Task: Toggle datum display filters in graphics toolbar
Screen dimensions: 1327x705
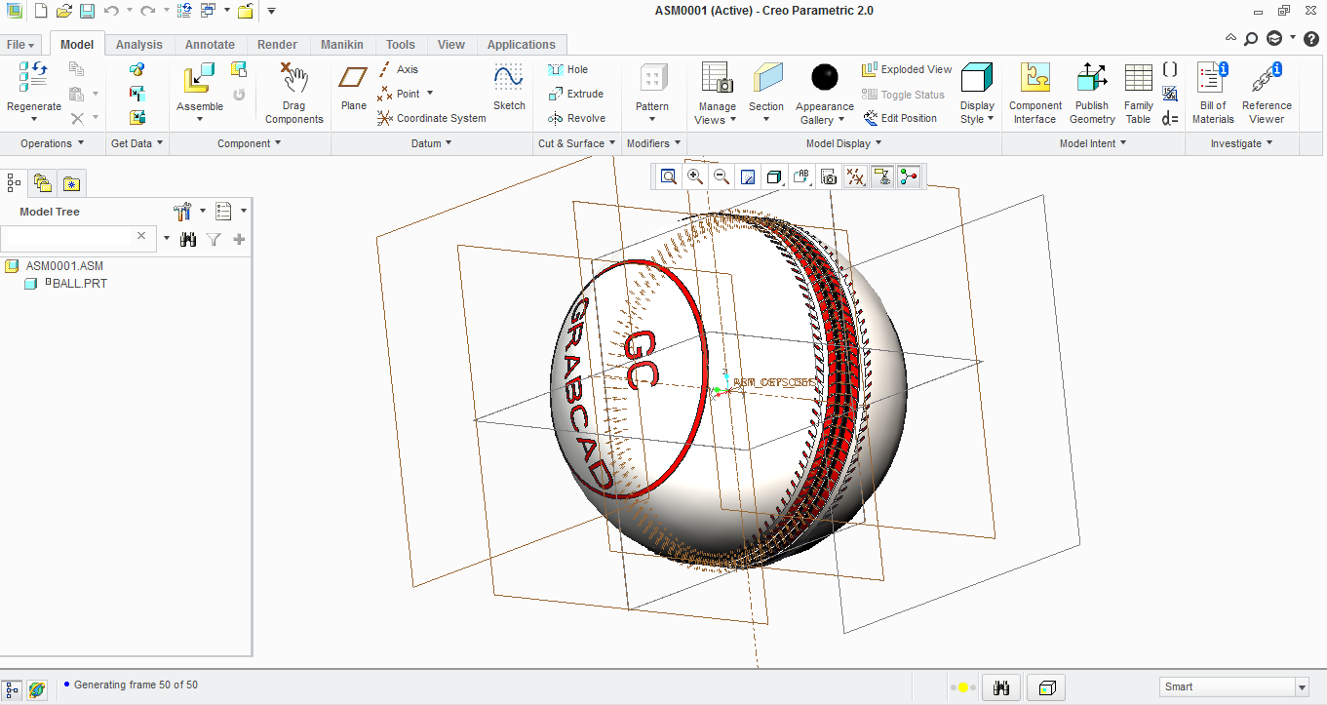Action: [855, 176]
